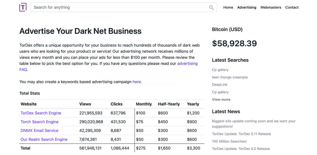Open the Webmasters page

point(271,7)
